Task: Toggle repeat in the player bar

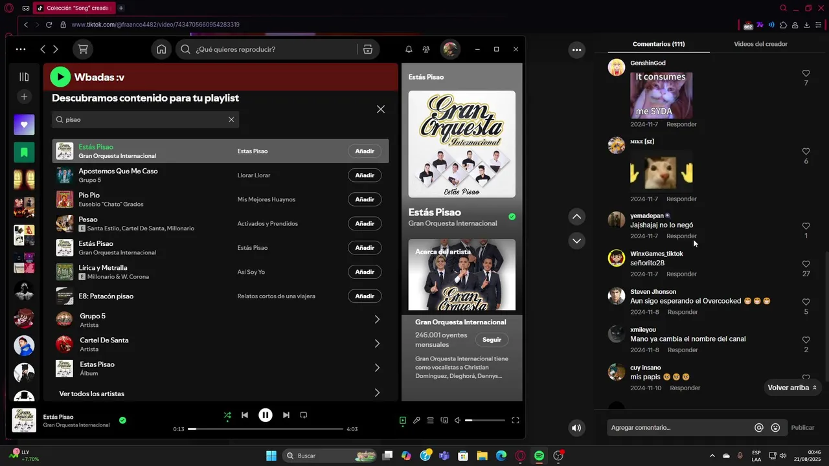Action: pos(303,416)
